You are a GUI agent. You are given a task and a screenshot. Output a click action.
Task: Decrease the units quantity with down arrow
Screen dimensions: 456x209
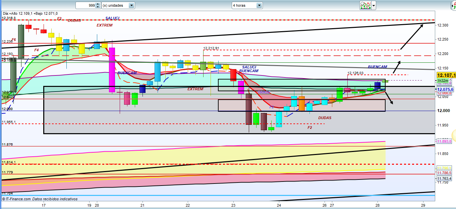[x=98, y=7]
